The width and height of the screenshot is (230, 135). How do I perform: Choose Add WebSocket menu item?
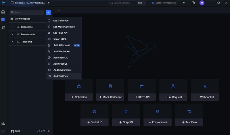point(64,51)
